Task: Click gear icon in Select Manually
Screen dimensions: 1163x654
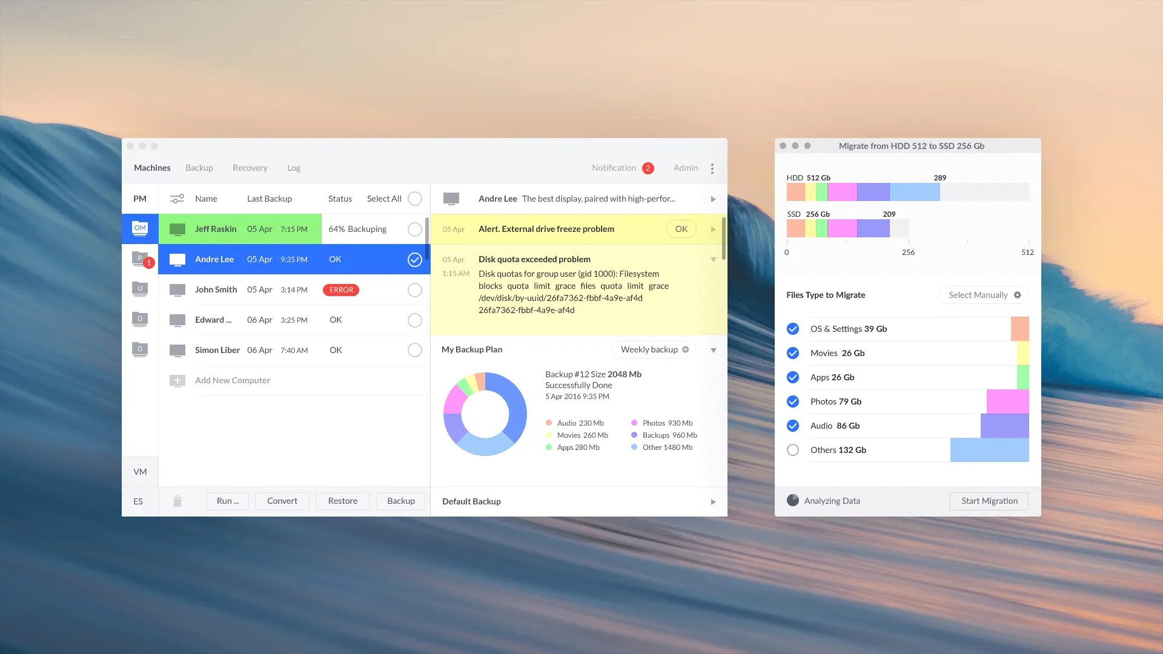Action: tap(1018, 295)
